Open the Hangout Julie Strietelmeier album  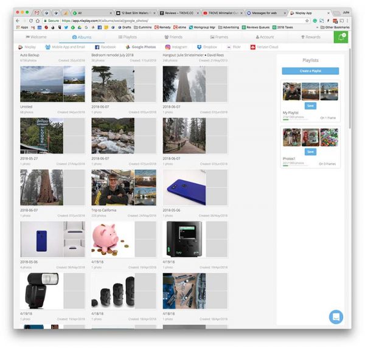[x=195, y=84]
